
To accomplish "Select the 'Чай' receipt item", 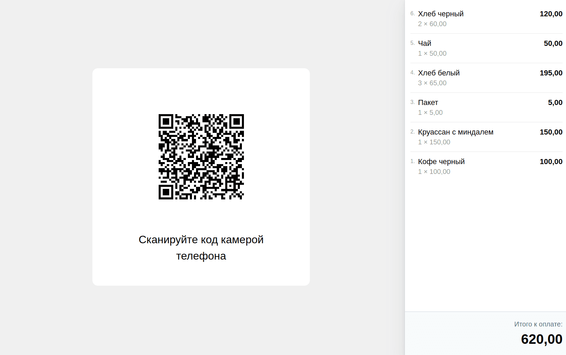I will 424,43.
